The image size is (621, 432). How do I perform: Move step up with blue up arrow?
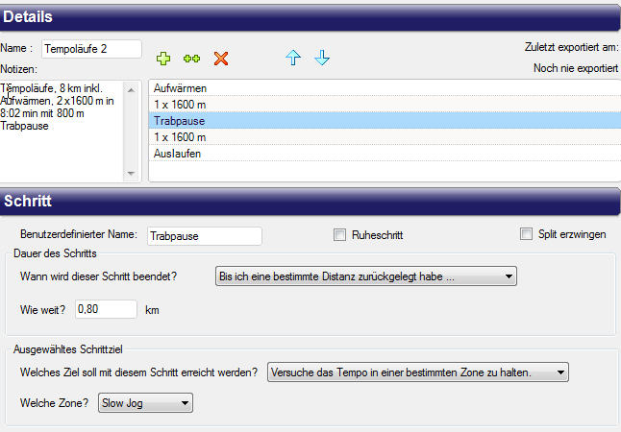(x=293, y=59)
